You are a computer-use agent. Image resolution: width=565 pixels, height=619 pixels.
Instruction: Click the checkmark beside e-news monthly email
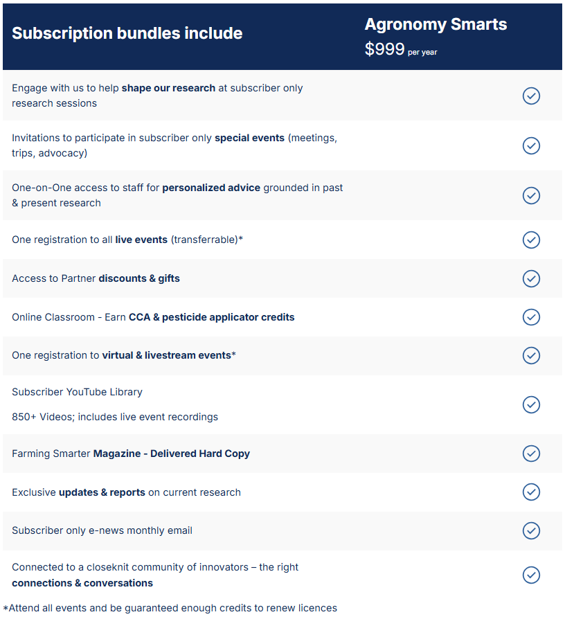[531, 530]
